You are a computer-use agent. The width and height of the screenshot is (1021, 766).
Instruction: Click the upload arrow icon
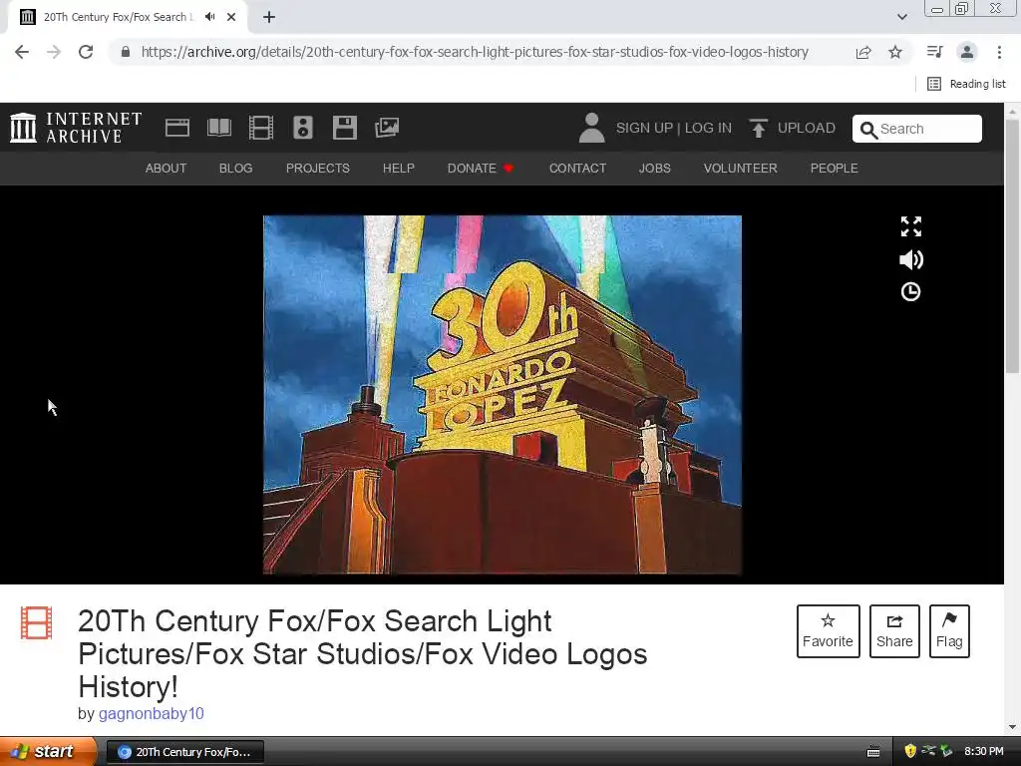tap(758, 129)
